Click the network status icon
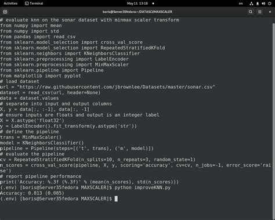Image resolution: width=275 pixels, height=220 pixels. point(251,3)
